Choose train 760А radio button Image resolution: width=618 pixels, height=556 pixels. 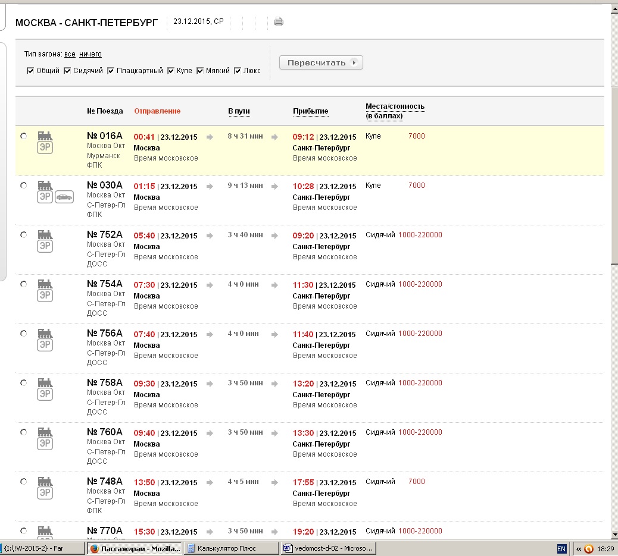[23, 432]
